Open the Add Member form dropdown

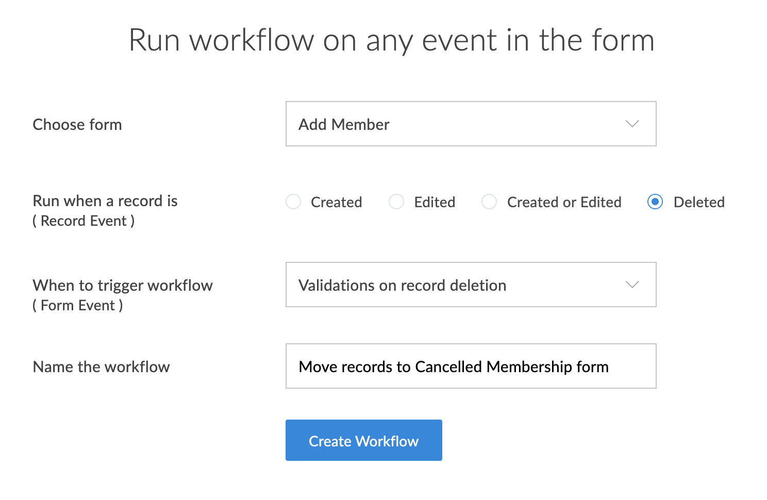[x=470, y=124]
